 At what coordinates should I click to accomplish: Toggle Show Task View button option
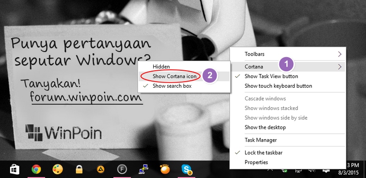point(288,76)
